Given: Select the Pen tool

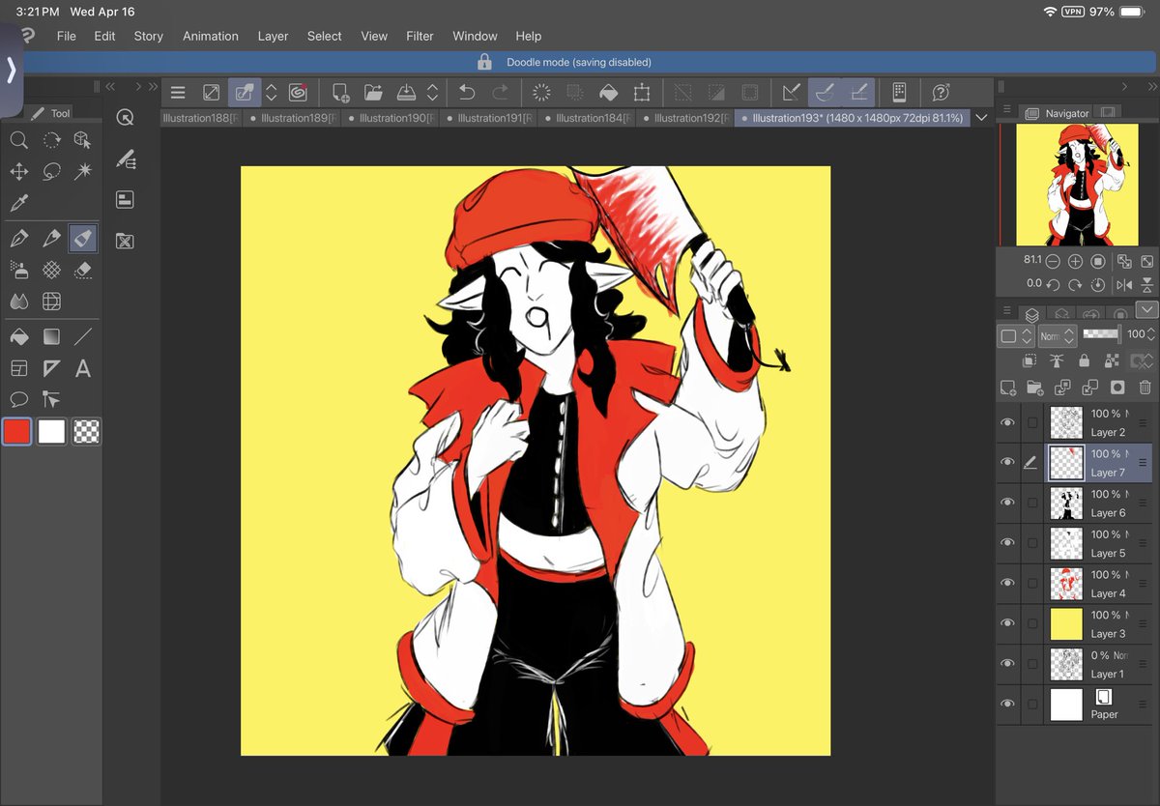Looking at the screenshot, I should click(x=18, y=238).
